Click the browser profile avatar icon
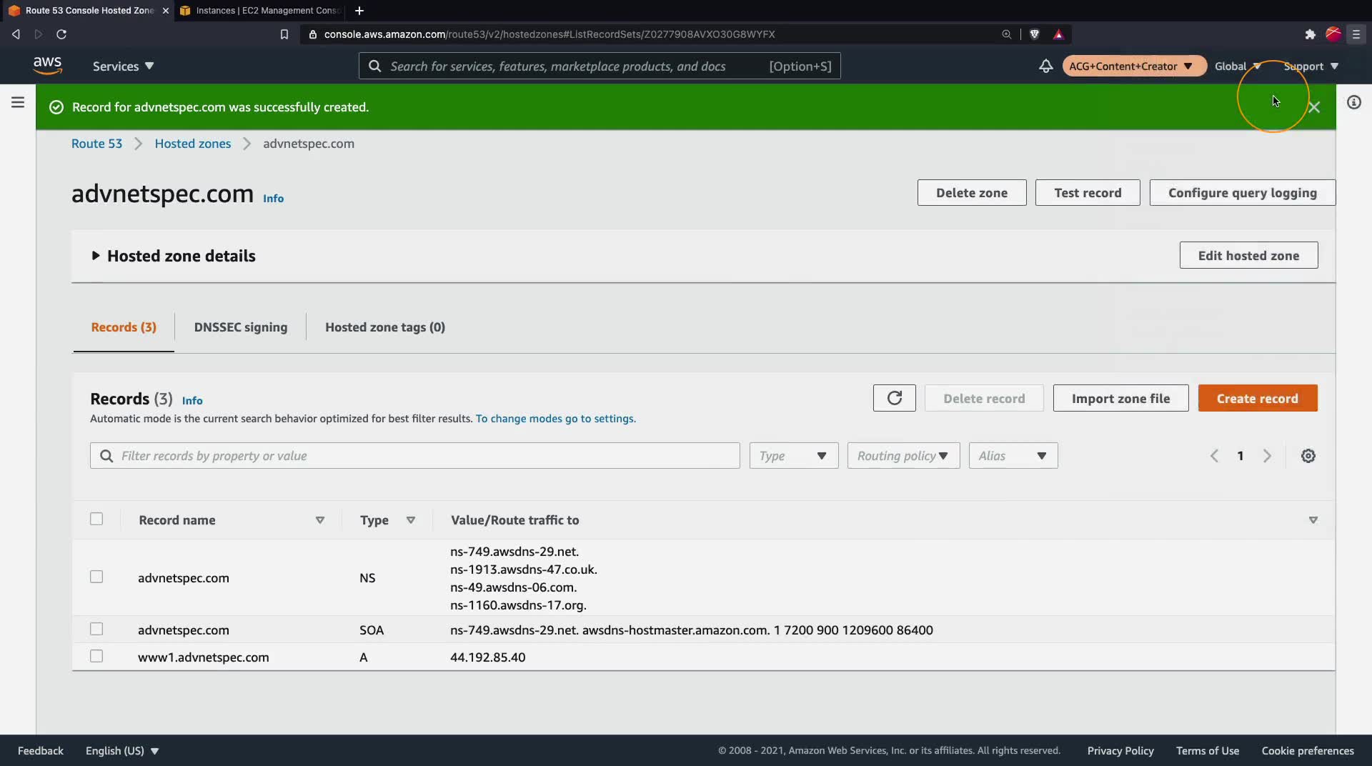 (x=1333, y=34)
